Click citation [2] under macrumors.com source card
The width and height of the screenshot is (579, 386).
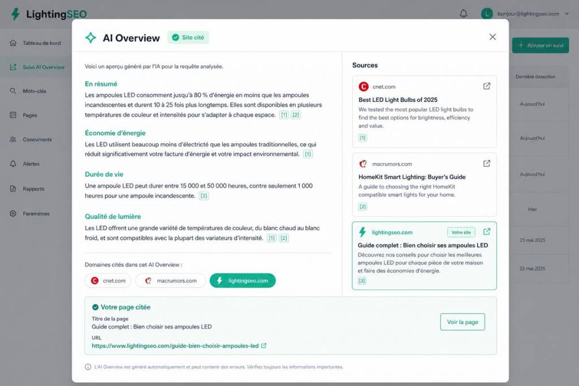(362, 207)
